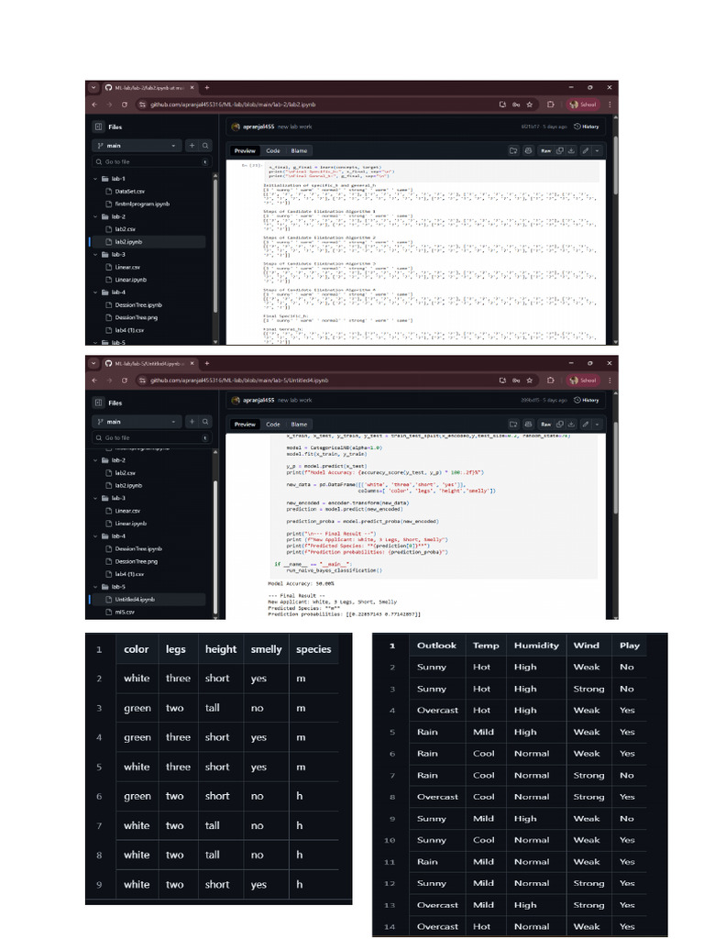The height and width of the screenshot is (939, 704).
Task: Address bar URL in top lab2 browser window
Action: tap(233, 105)
